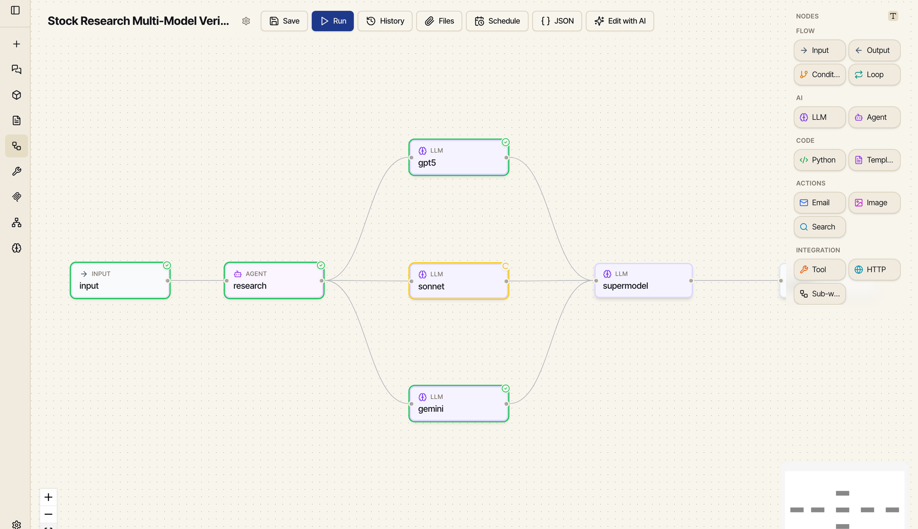Click the green check on input node

[167, 265]
